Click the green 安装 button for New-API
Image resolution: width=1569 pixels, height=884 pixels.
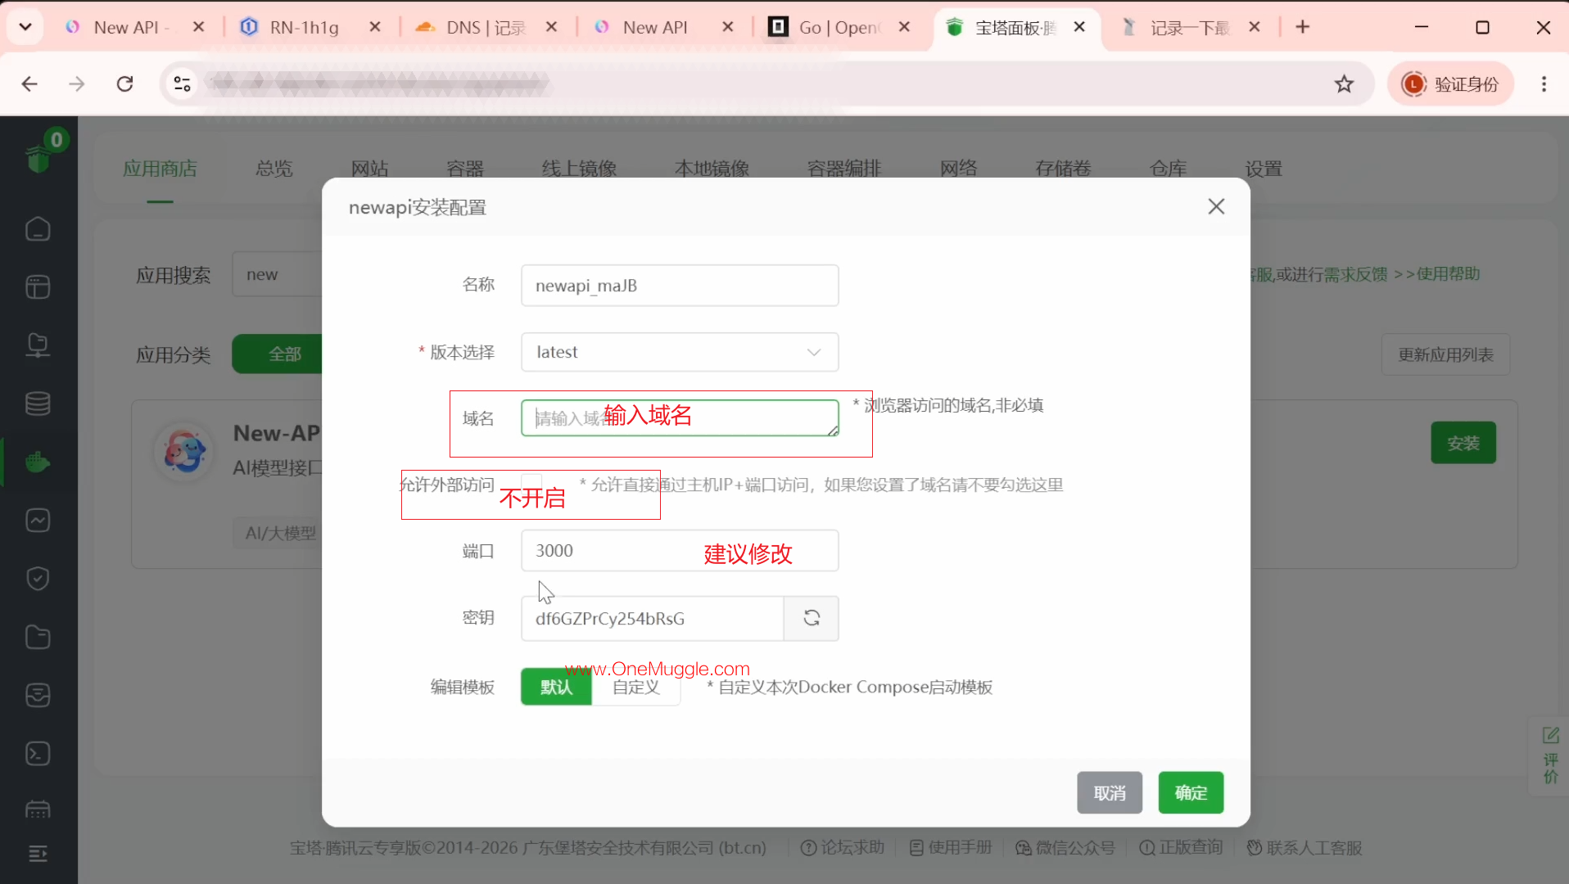[x=1463, y=443]
